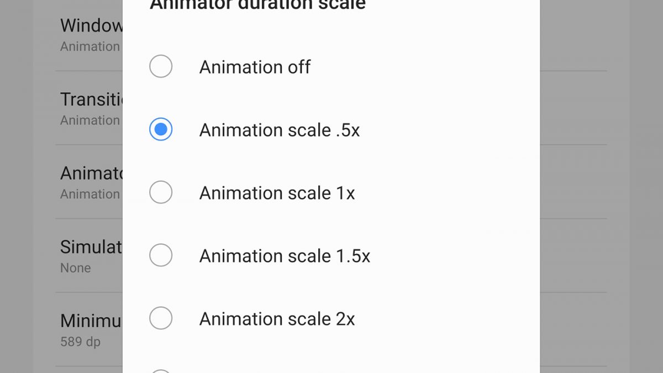Open the Minimum width setting title
The width and height of the screenshot is (663, 373).
[x=91, y=321]
